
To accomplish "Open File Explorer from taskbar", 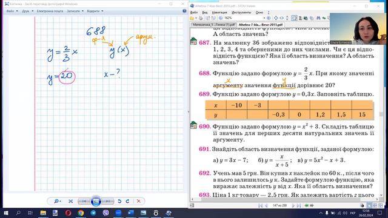I will (43, 213).
